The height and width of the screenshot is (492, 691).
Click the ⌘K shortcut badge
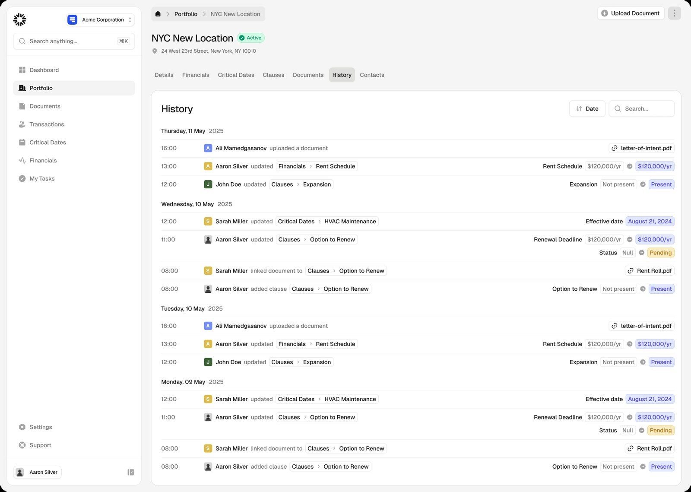pyautogui.click(x=124, y=41)
